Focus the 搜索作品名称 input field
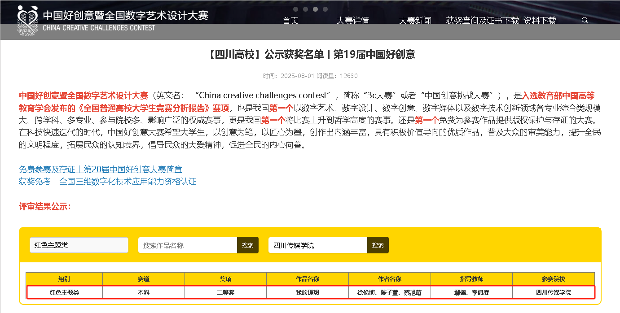Screen dimensions: 620x313 tap(188, 245)
